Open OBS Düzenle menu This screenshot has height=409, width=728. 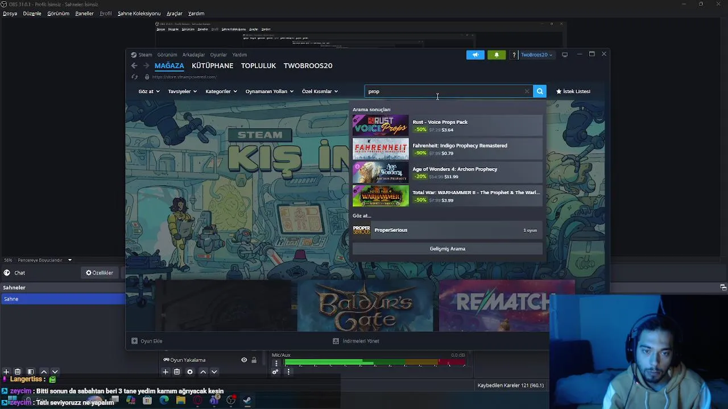[x=32, y=14]
